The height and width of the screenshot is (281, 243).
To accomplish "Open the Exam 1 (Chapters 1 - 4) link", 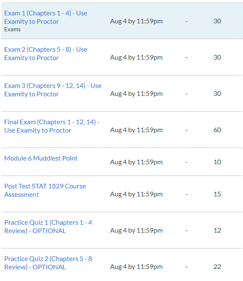I will click(46, 18).
